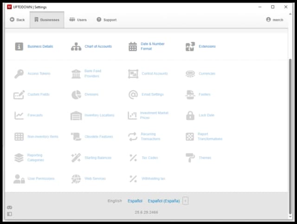This screenshot has height=224, width=297.
Task: Open User Permissions person-lock icon
Action: click(19, 179)
